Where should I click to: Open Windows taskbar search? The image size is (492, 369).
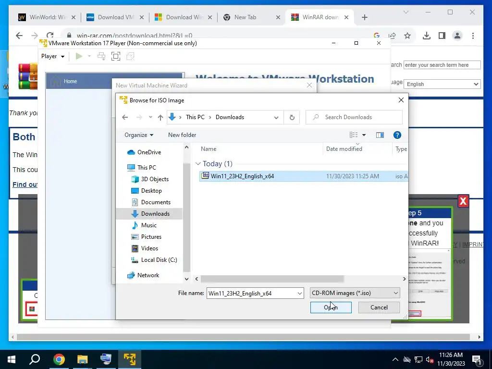click(x=35, y=359)
